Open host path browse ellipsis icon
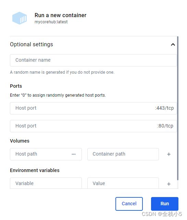Image resolution: width=187 pixels, height=220 pixels. click(x=74, y=154)
